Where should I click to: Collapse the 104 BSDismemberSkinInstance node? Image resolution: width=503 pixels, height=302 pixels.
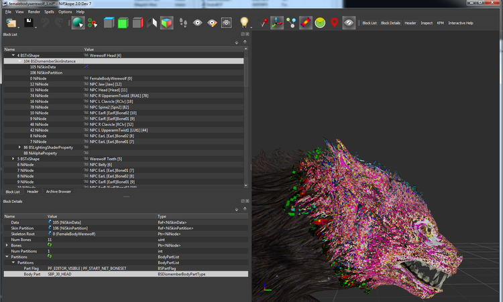19,61
